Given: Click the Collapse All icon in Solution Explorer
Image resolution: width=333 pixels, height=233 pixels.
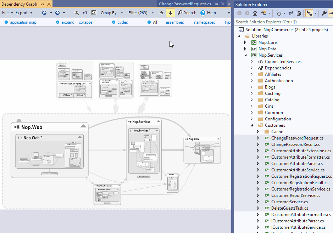Looking at the screenshot, I should (x=290, y=13).
